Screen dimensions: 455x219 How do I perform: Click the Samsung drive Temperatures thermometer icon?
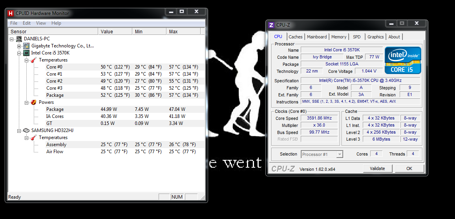(x=34, y=138)
